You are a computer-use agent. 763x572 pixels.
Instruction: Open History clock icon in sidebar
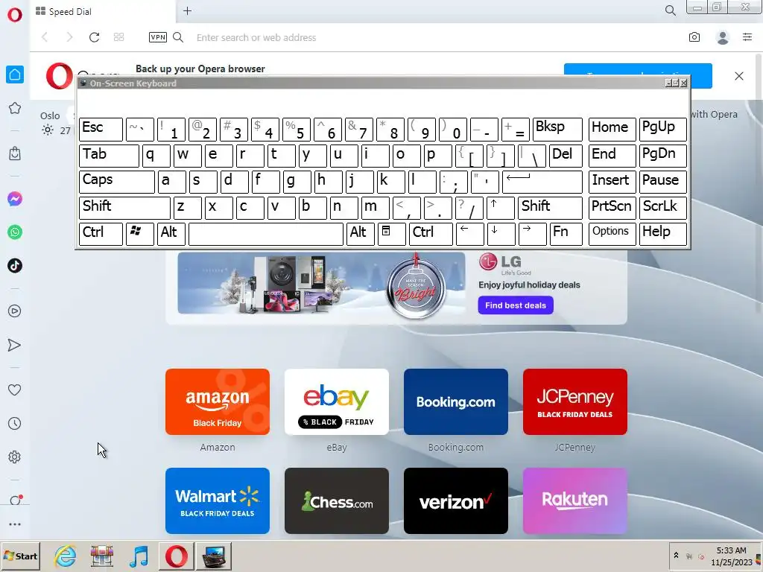[15, 423]
